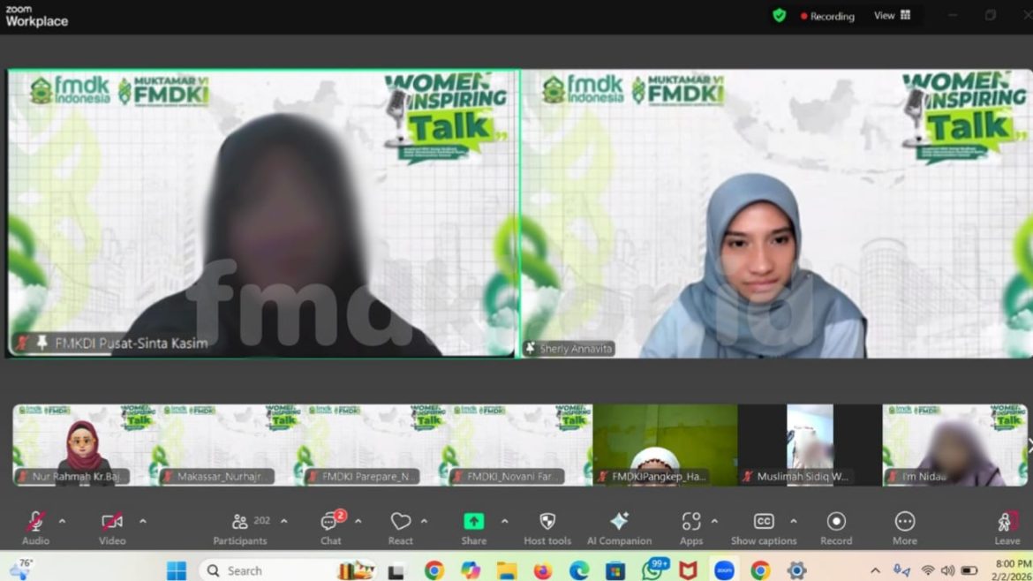This screenshot has height=581, width=1033.
Task: Launch AI Companion
Action: tap(619, 522)
